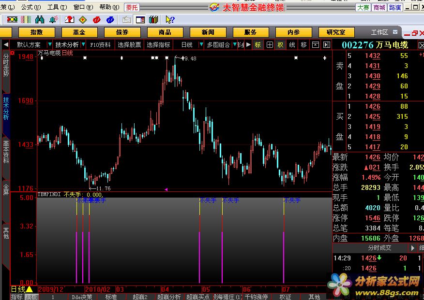Toggle the 权 adjustment button
The image size is (424, 300).
280,45
